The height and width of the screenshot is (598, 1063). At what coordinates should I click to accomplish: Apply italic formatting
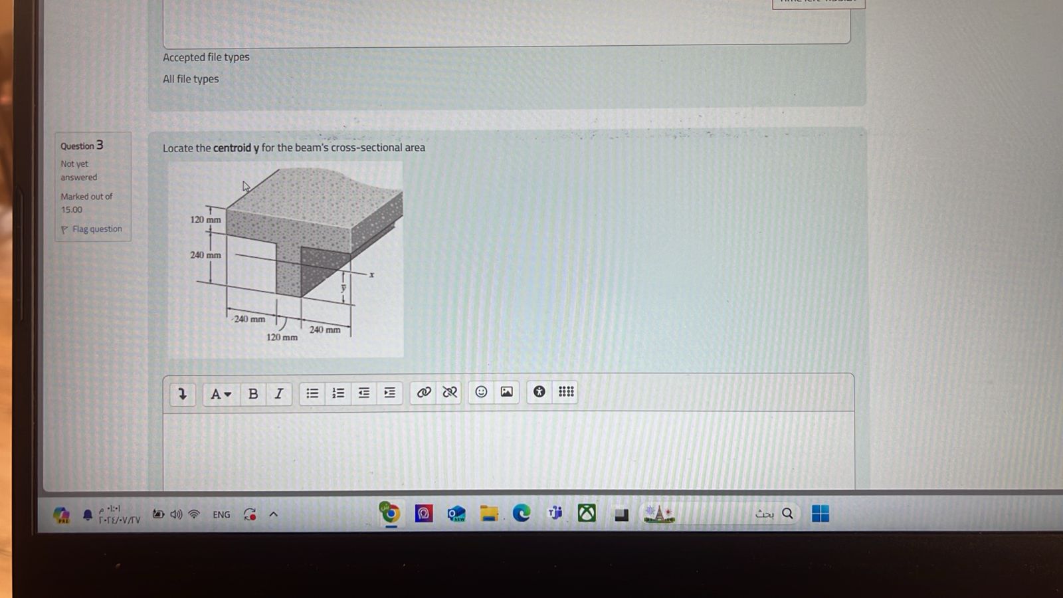point(278,393)
